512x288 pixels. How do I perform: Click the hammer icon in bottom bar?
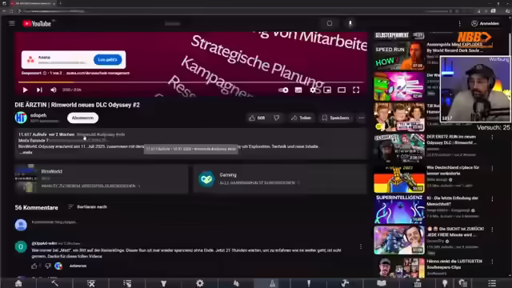54,283
